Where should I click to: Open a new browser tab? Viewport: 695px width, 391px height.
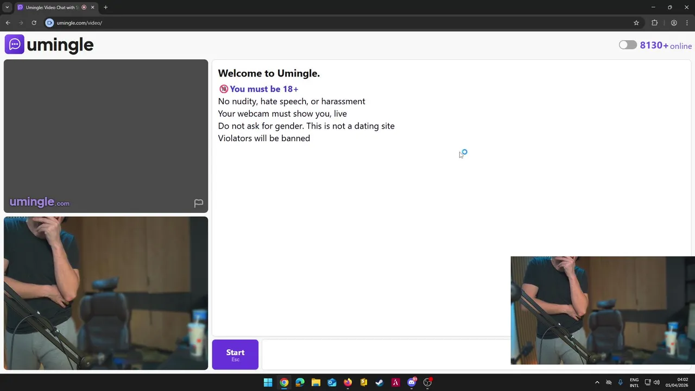pos(105,8)
